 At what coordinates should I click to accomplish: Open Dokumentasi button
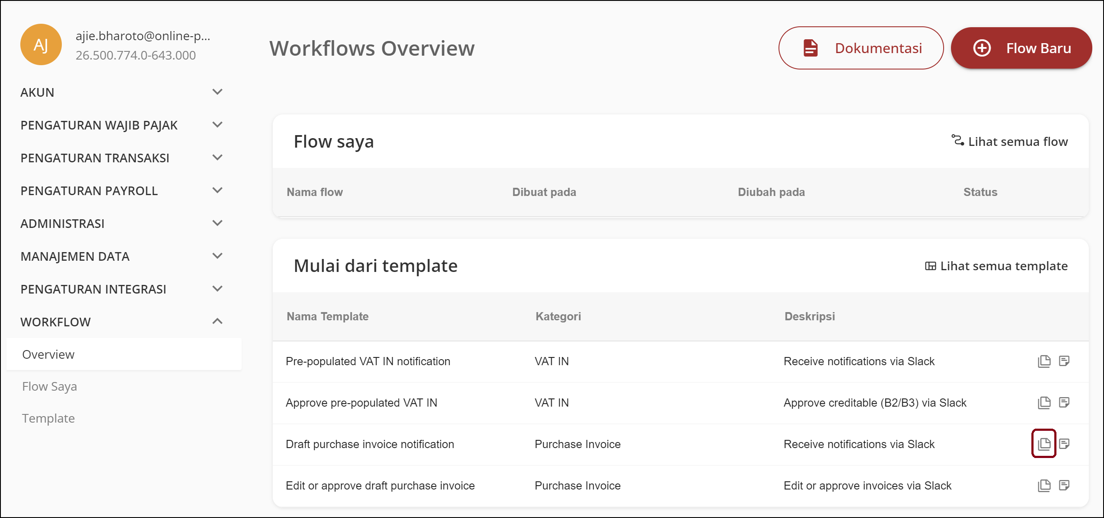click(861, 48)
